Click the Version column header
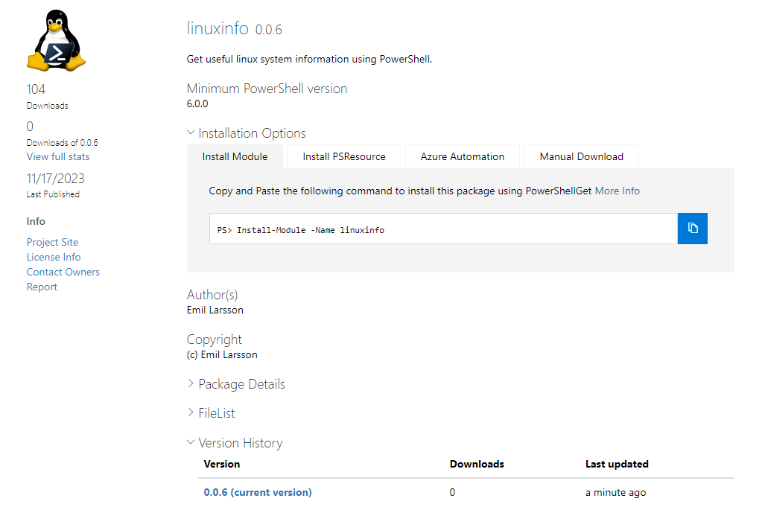The height and width of the screenshot is (507, 765). click(221, 464)
